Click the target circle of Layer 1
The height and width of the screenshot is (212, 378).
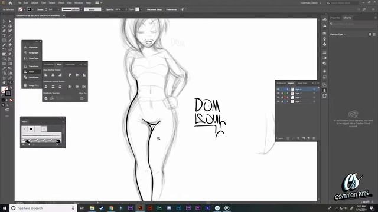tap(314, 101)
